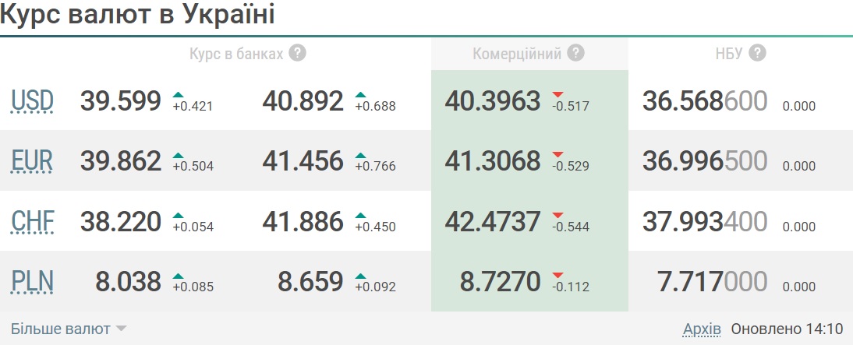Click help icon next to Комерційний
This screenshot has width=853, height=345.
coord(575,53)
